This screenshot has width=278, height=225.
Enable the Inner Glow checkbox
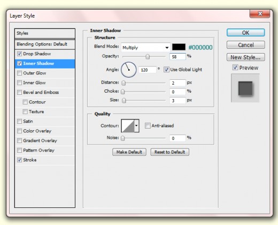pyautogui.click(x=19, y=82)
